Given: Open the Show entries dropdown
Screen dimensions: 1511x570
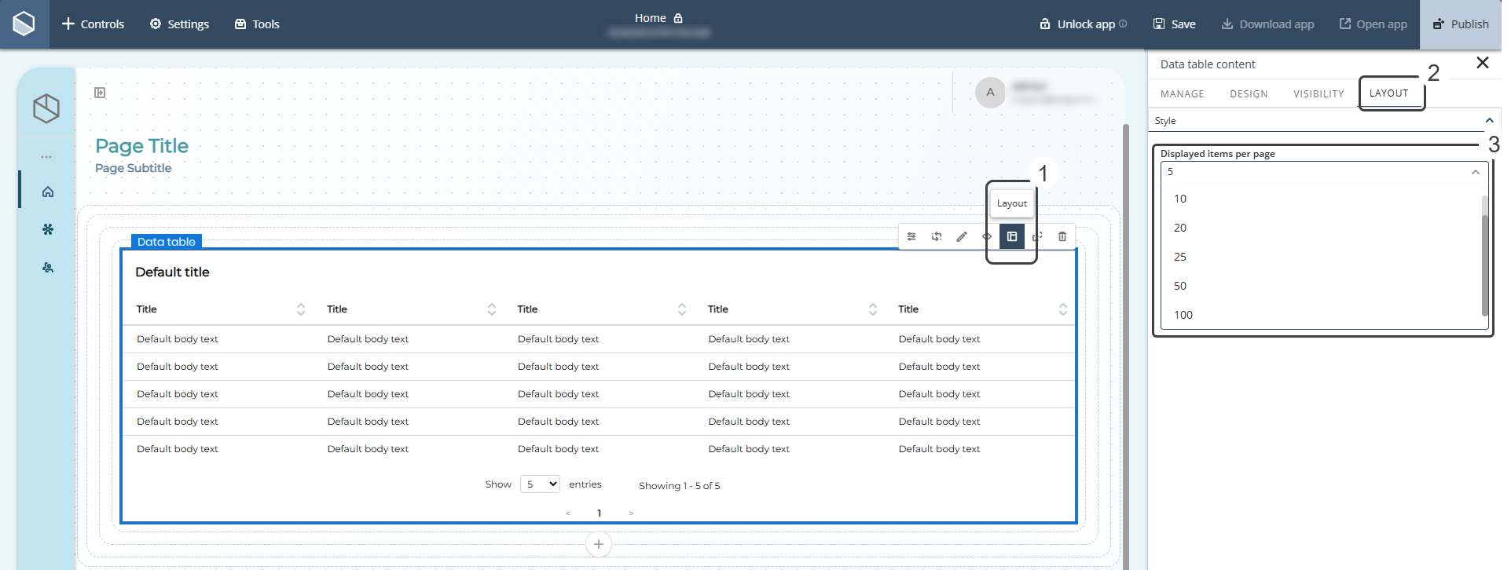Looking at the screenshot, I should tap(540, 484).
